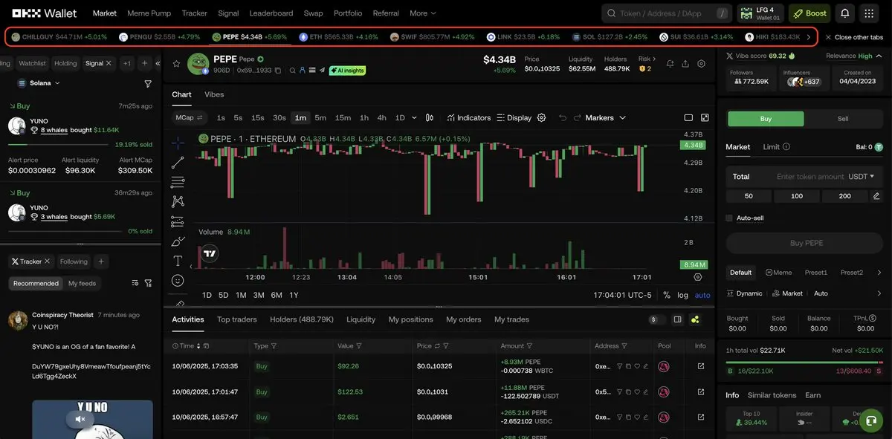Click the Buy PEPE button
The width and height of the screenshot is (892, 439).
click(806, 243)
